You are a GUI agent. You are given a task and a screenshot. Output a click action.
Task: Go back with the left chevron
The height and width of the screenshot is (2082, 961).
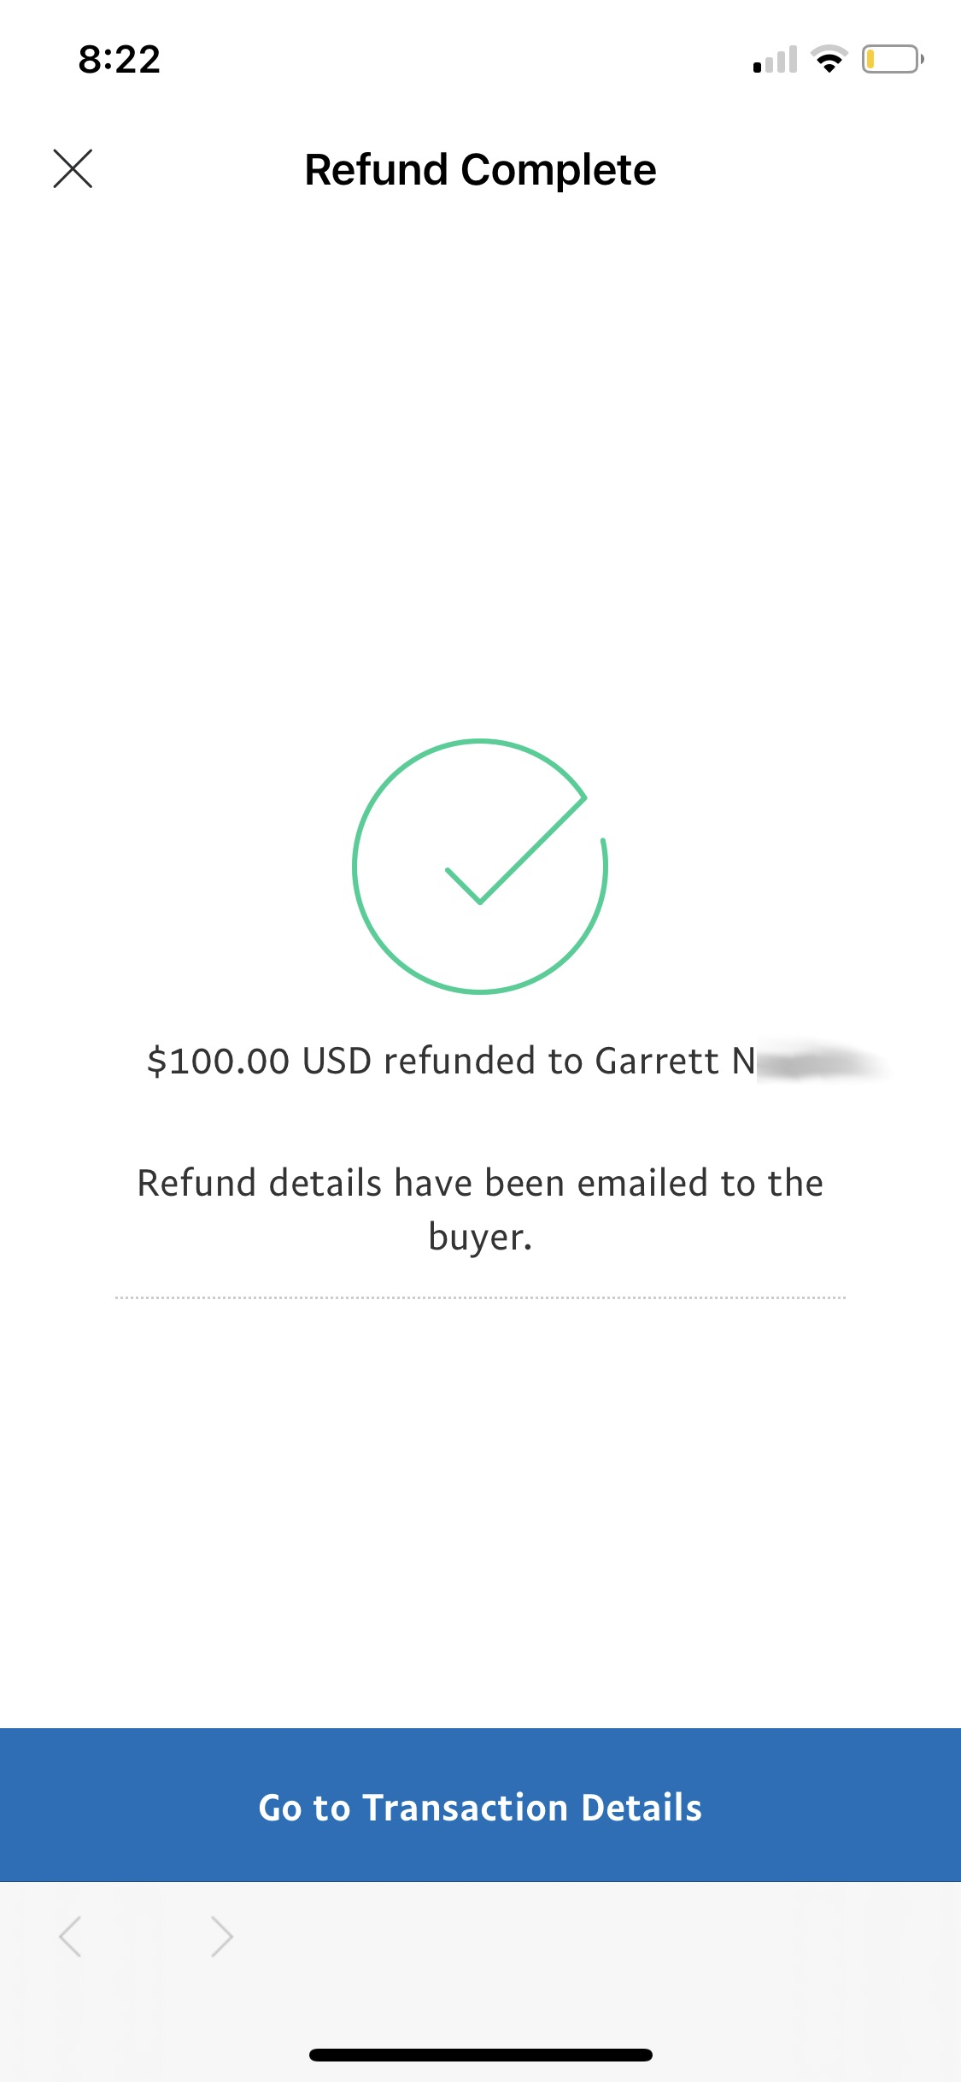71,1936
